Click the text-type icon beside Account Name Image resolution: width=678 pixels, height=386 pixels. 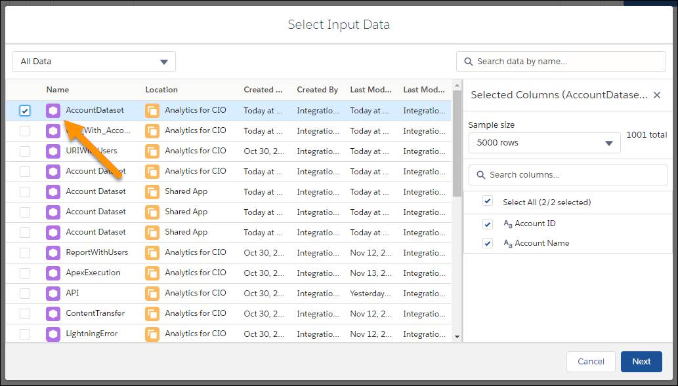pos(507,244)
